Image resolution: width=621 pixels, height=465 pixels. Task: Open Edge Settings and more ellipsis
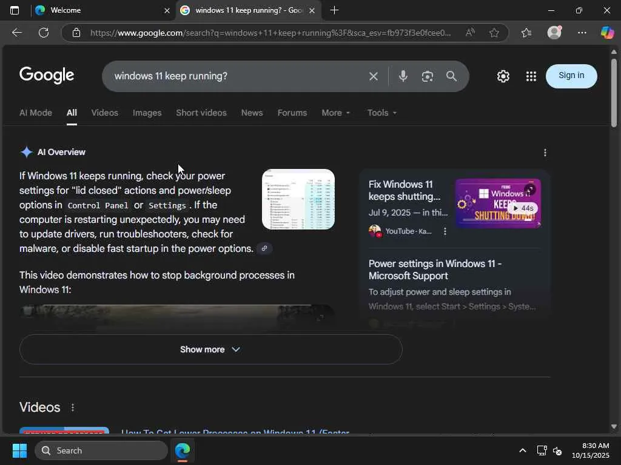(582, 33)
